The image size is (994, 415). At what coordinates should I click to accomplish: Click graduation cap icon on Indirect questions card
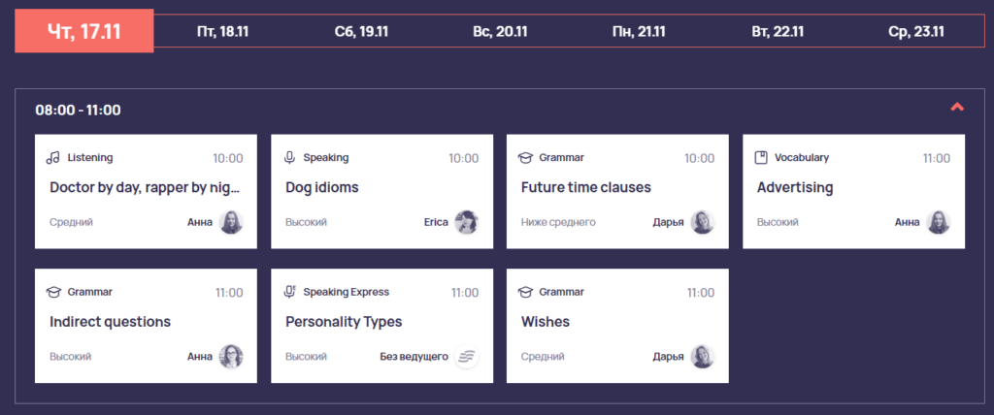tap(53, 292)
